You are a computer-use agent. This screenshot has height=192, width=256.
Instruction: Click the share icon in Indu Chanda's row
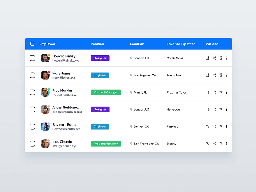[214, 144]
